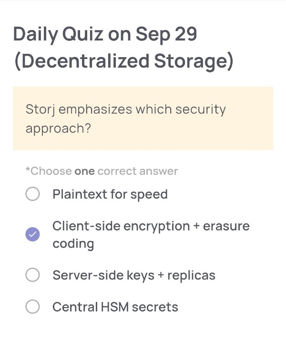
Task: Click the word "security" in the question
Action: click(201, 110)
